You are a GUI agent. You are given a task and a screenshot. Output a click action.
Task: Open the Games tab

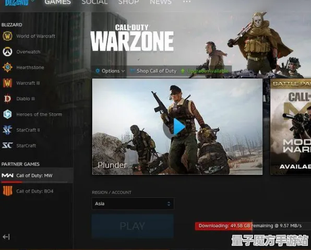[57, 3]
